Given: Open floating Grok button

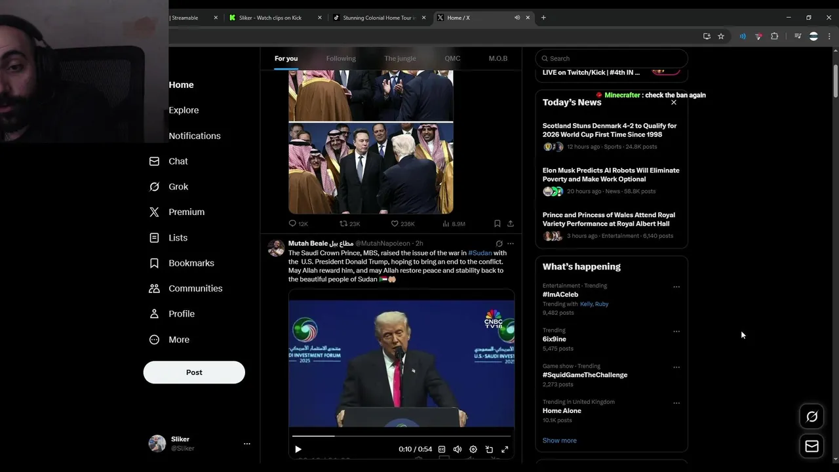Looking at the screenshot, I should 811,416.
